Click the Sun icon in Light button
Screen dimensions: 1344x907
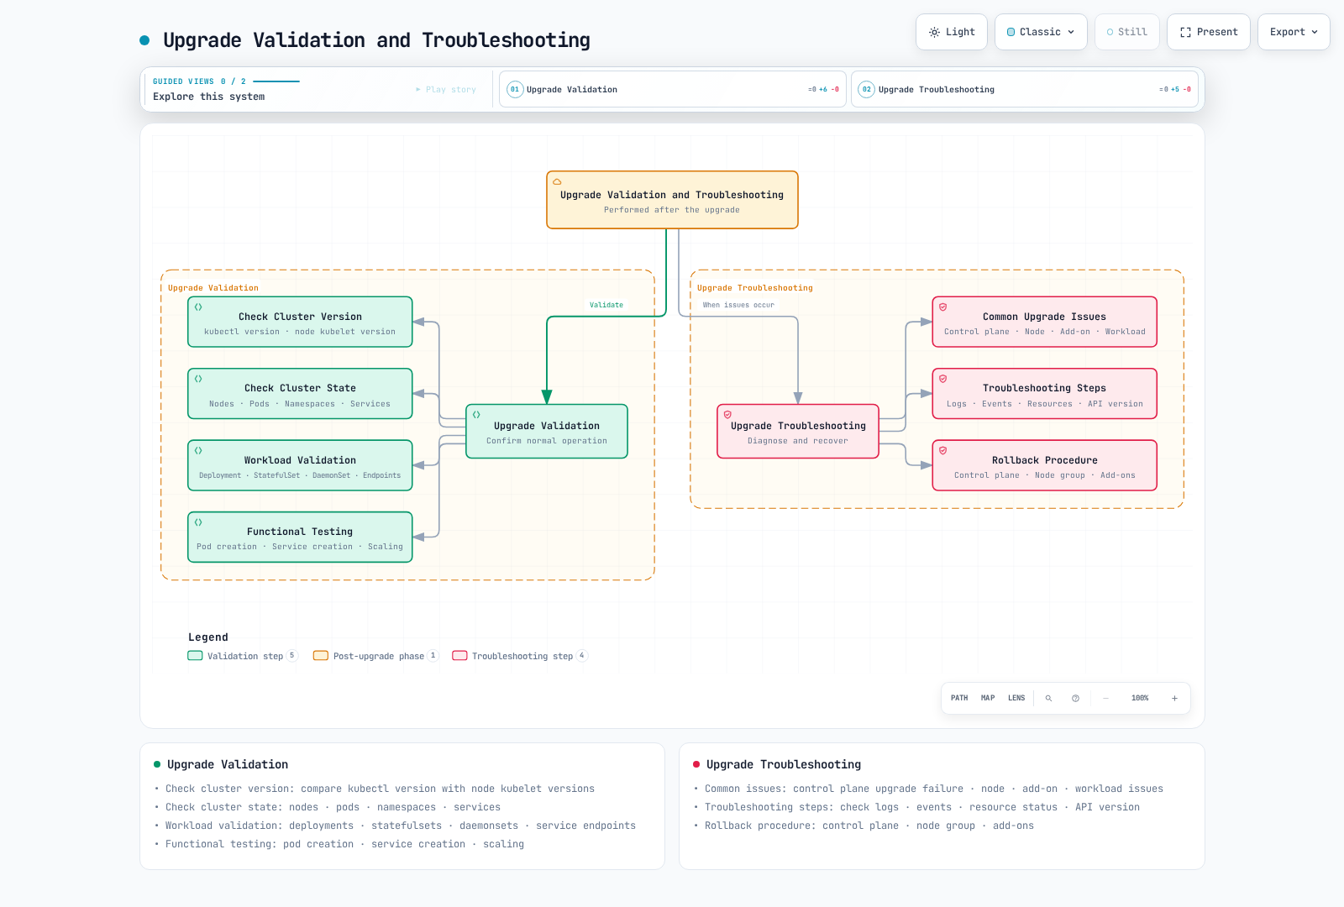(934, 32)
